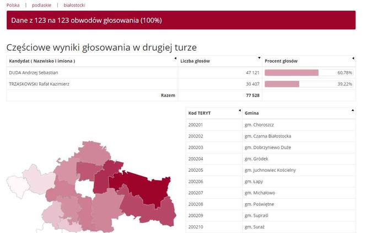Click TERYT code 200201

(196, 125)
